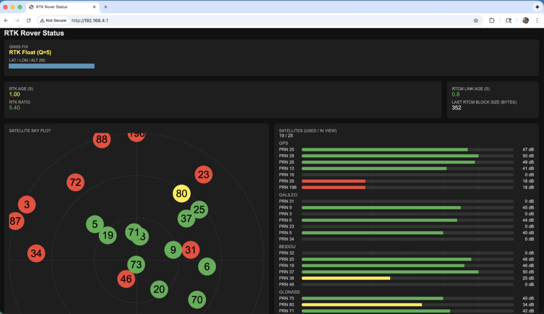Select the RTK Rover Status tab

pyautogui.click(x=58, y=7)
